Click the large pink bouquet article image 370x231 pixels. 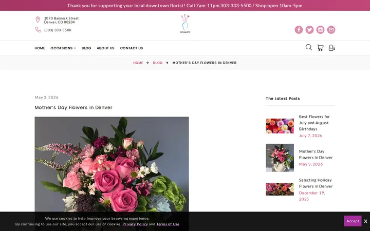(x=112, y=164)
